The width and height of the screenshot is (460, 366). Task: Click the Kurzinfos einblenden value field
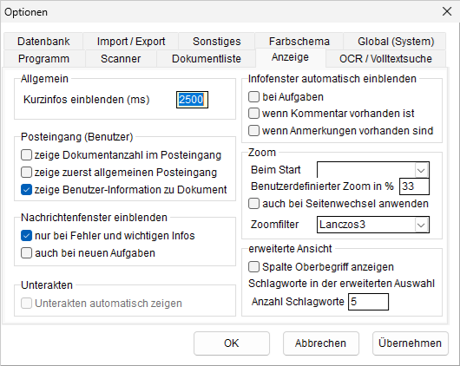(192, 100)
